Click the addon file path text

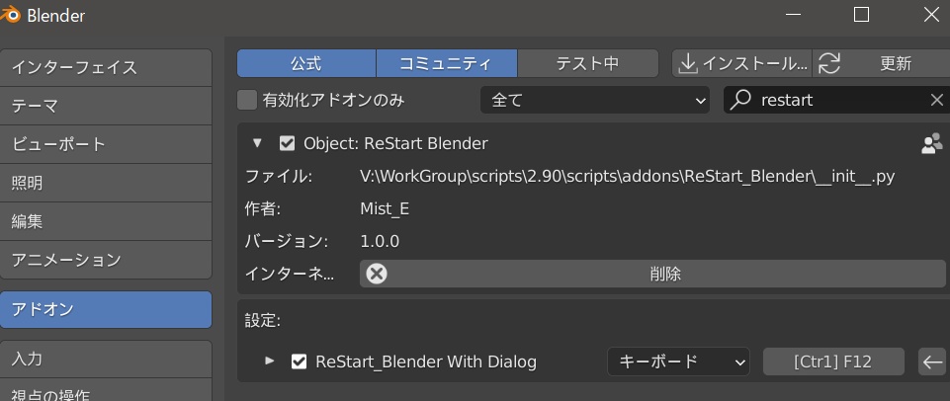pyautogui.click(x=627, y=177)
